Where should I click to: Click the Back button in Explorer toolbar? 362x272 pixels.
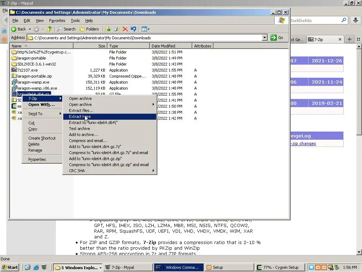point(18,29)
